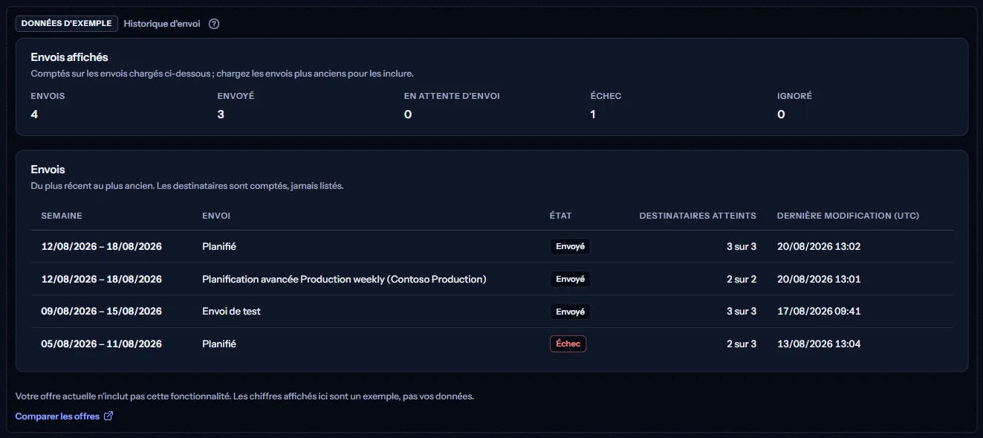Click the timestamp 20/08/2026 13:02
Viewport: 983px width, 438px height.
click(x=819, y=246)
